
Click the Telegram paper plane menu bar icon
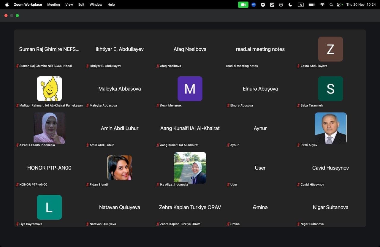[x=263, y=5]
